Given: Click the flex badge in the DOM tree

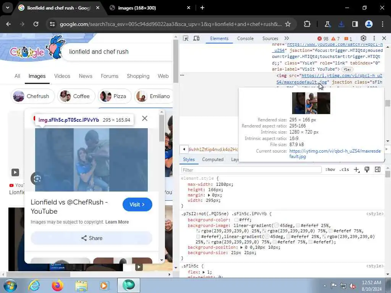Looking at the screenshot, I should (x=347, y=69).
